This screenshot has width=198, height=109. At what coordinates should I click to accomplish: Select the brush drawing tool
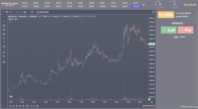(4, 38)
